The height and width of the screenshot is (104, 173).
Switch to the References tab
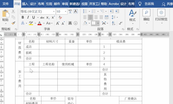click(x=49, y=4)
